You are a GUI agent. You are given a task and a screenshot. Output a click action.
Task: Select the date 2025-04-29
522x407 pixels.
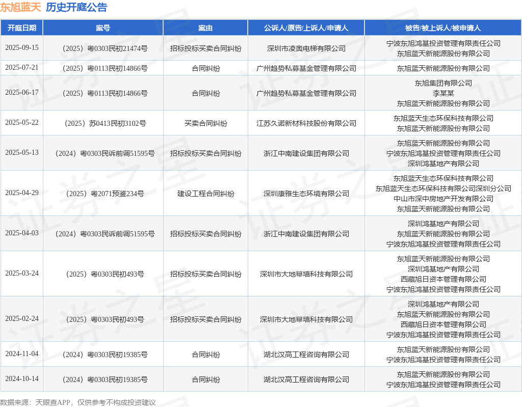click(22, 193)
